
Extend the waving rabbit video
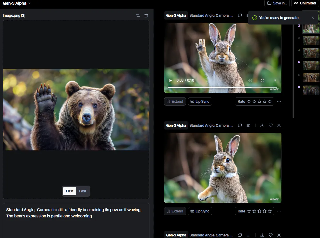pyautogui.click(x=175, y=101)
